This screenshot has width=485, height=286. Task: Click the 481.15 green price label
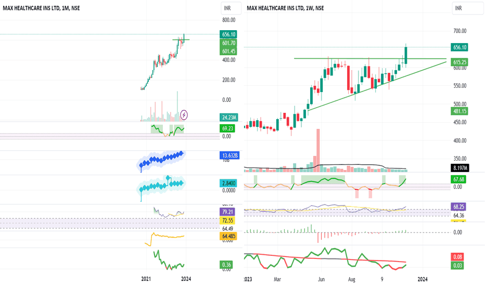coord(460,111)
